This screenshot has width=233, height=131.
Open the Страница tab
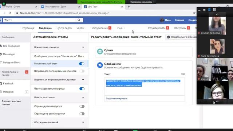click(x=28, y=28)
